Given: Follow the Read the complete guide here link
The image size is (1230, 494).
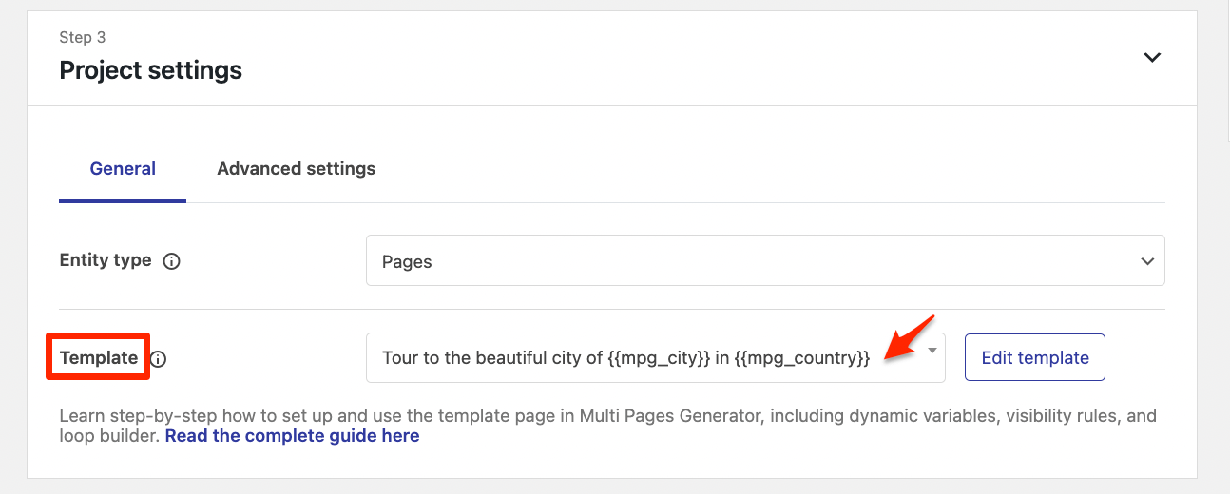Looking at the screenshot, I should (292, 436).
